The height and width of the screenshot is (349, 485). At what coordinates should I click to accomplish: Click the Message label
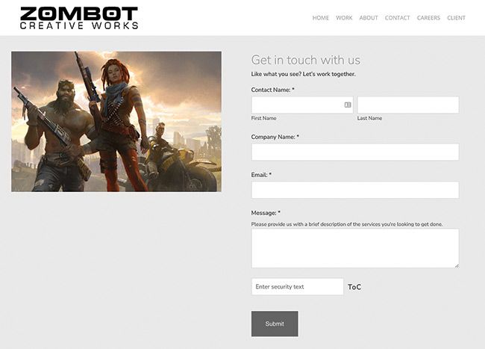(266, 213)
